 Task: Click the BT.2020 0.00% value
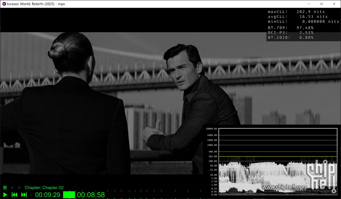pos(307,38)
